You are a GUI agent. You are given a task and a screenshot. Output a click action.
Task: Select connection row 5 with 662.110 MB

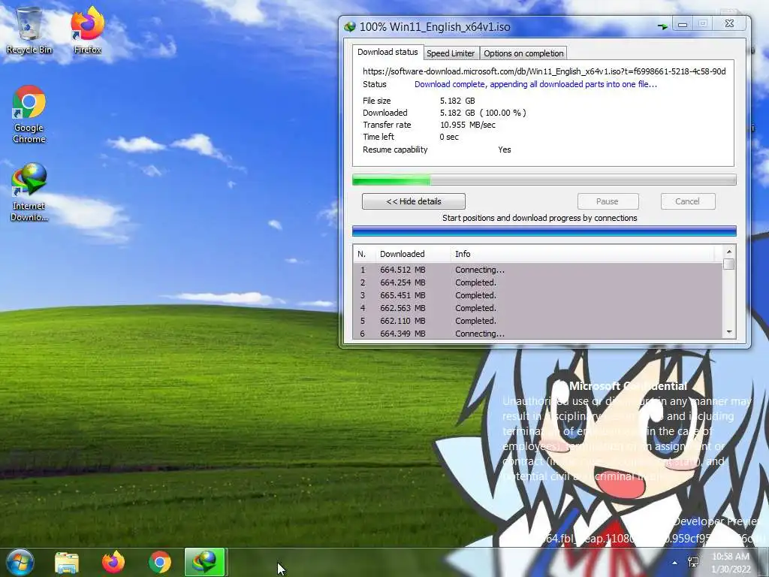[x=538, y=321]
